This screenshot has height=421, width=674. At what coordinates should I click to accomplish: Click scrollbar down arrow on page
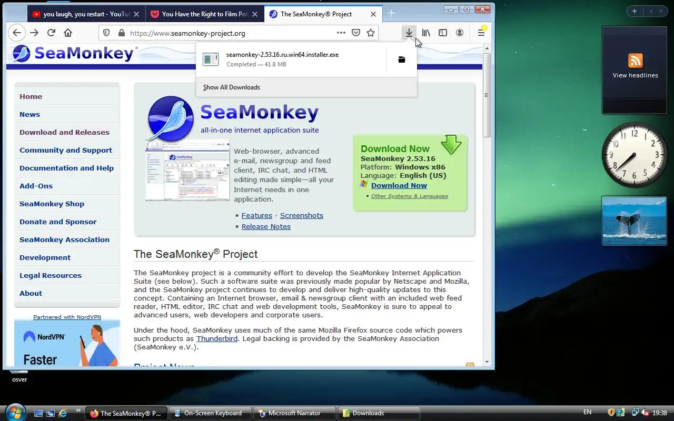(x=487, y=362)
